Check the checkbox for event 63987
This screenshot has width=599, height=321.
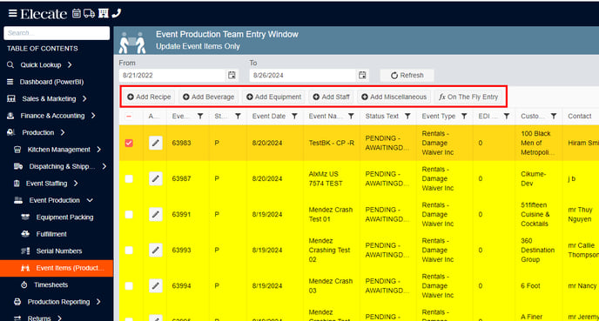click(x=129, y=178)
